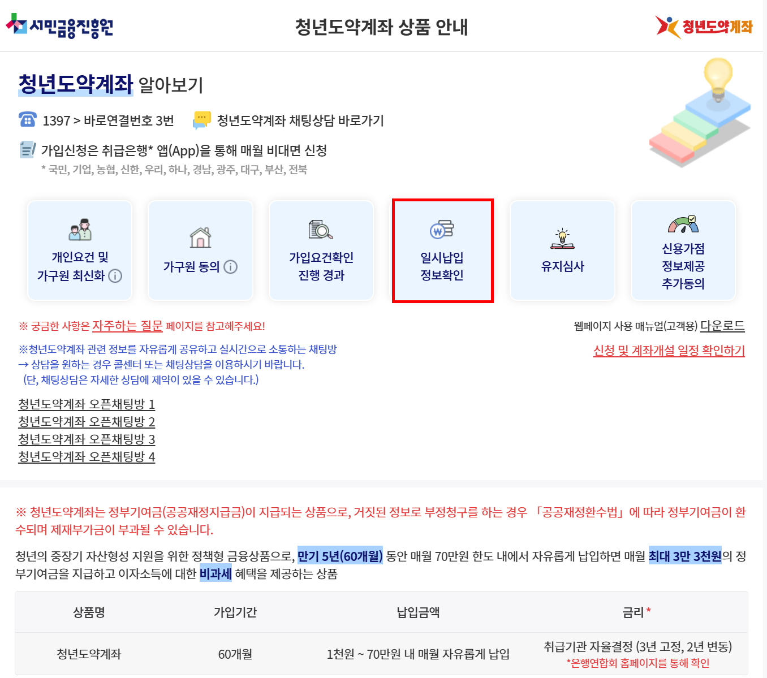This screenshot has width=767, height=678.
Task: Open the 자주하는 질문 page link
Action: pos(127,326)
